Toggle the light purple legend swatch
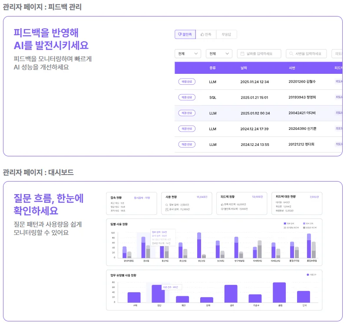This screenshot has width=347, height=324. point(304,224)
